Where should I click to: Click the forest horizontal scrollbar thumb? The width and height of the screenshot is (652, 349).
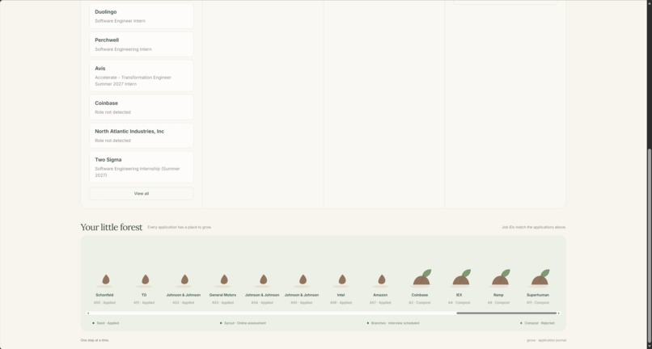[x=506, y=313]
